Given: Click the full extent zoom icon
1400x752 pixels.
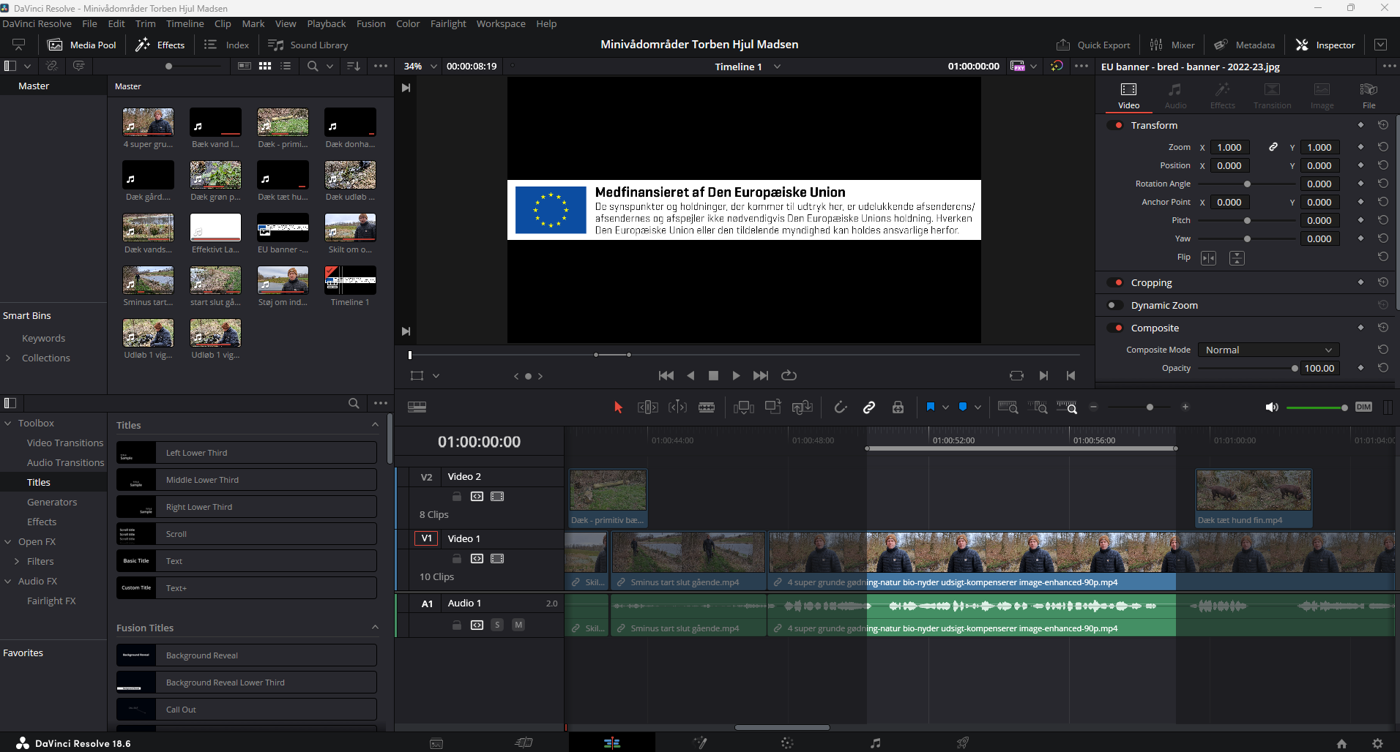Looking at the screenshot, I should [x=1008, y=407].
